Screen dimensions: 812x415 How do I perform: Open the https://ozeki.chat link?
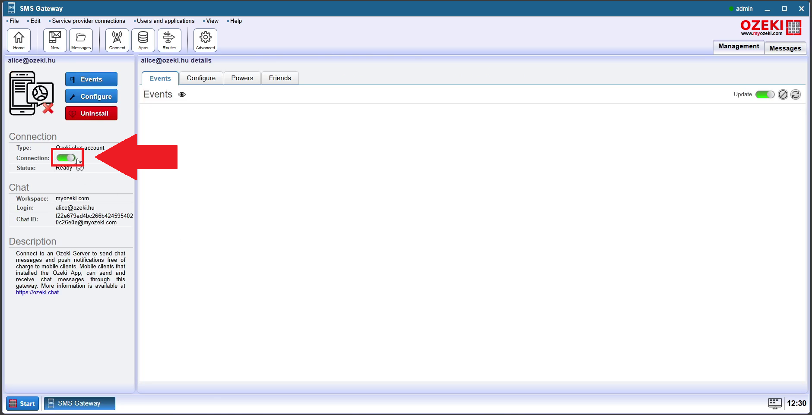coord(37,292)
